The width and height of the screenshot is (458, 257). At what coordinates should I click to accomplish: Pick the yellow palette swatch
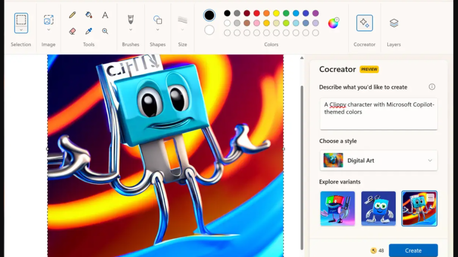(x=276, y=13)
